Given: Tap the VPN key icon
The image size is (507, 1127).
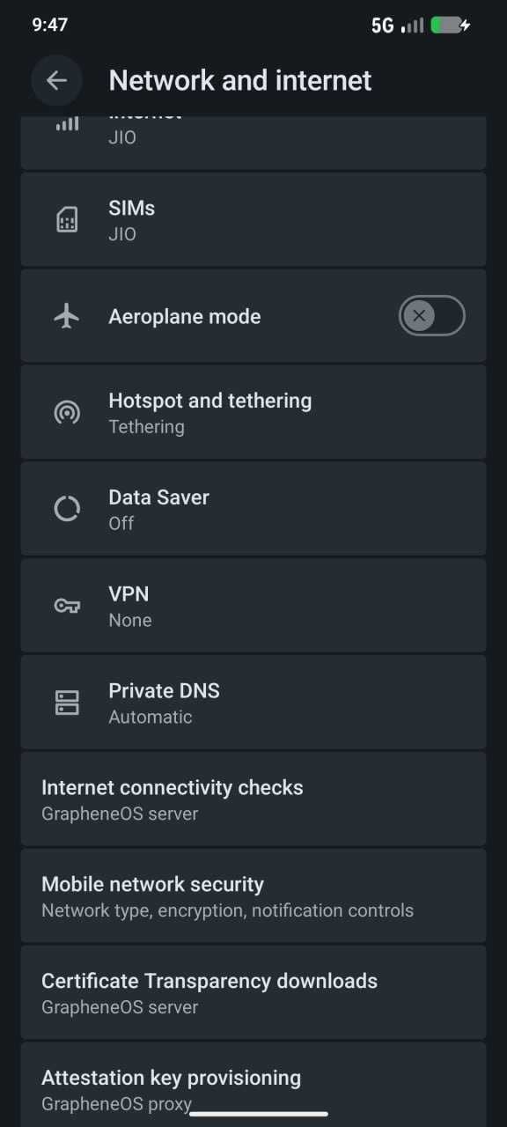Looking at the screenshot, I should click(67, 606).
